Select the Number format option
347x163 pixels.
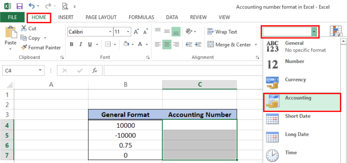pyautogui.click(x=302, y=65)
